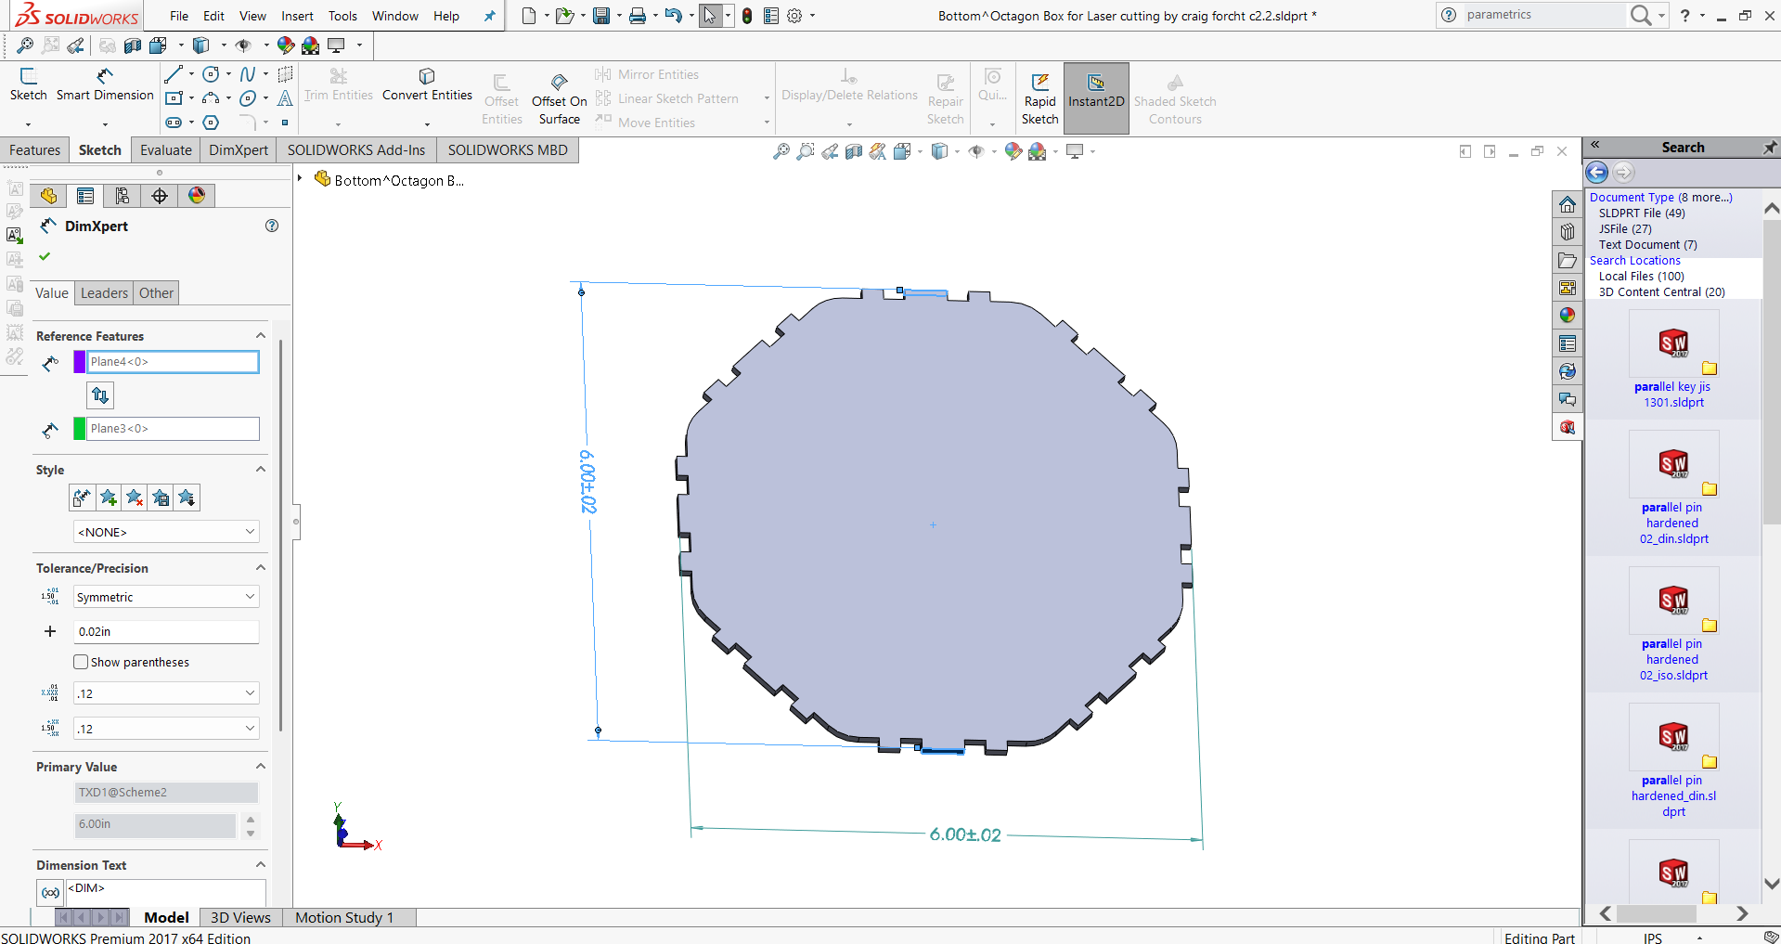Click purple Plane4 color swatch
Screen dimensions: 1781x944
tap(80, 362)
